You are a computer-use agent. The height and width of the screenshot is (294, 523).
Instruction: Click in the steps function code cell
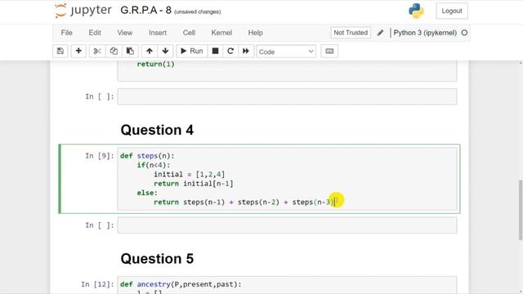point(287,179)
